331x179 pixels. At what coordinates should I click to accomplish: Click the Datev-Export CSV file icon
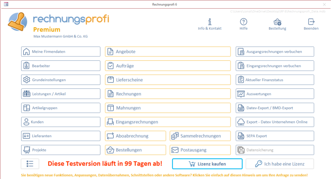[x=241, y=108]
